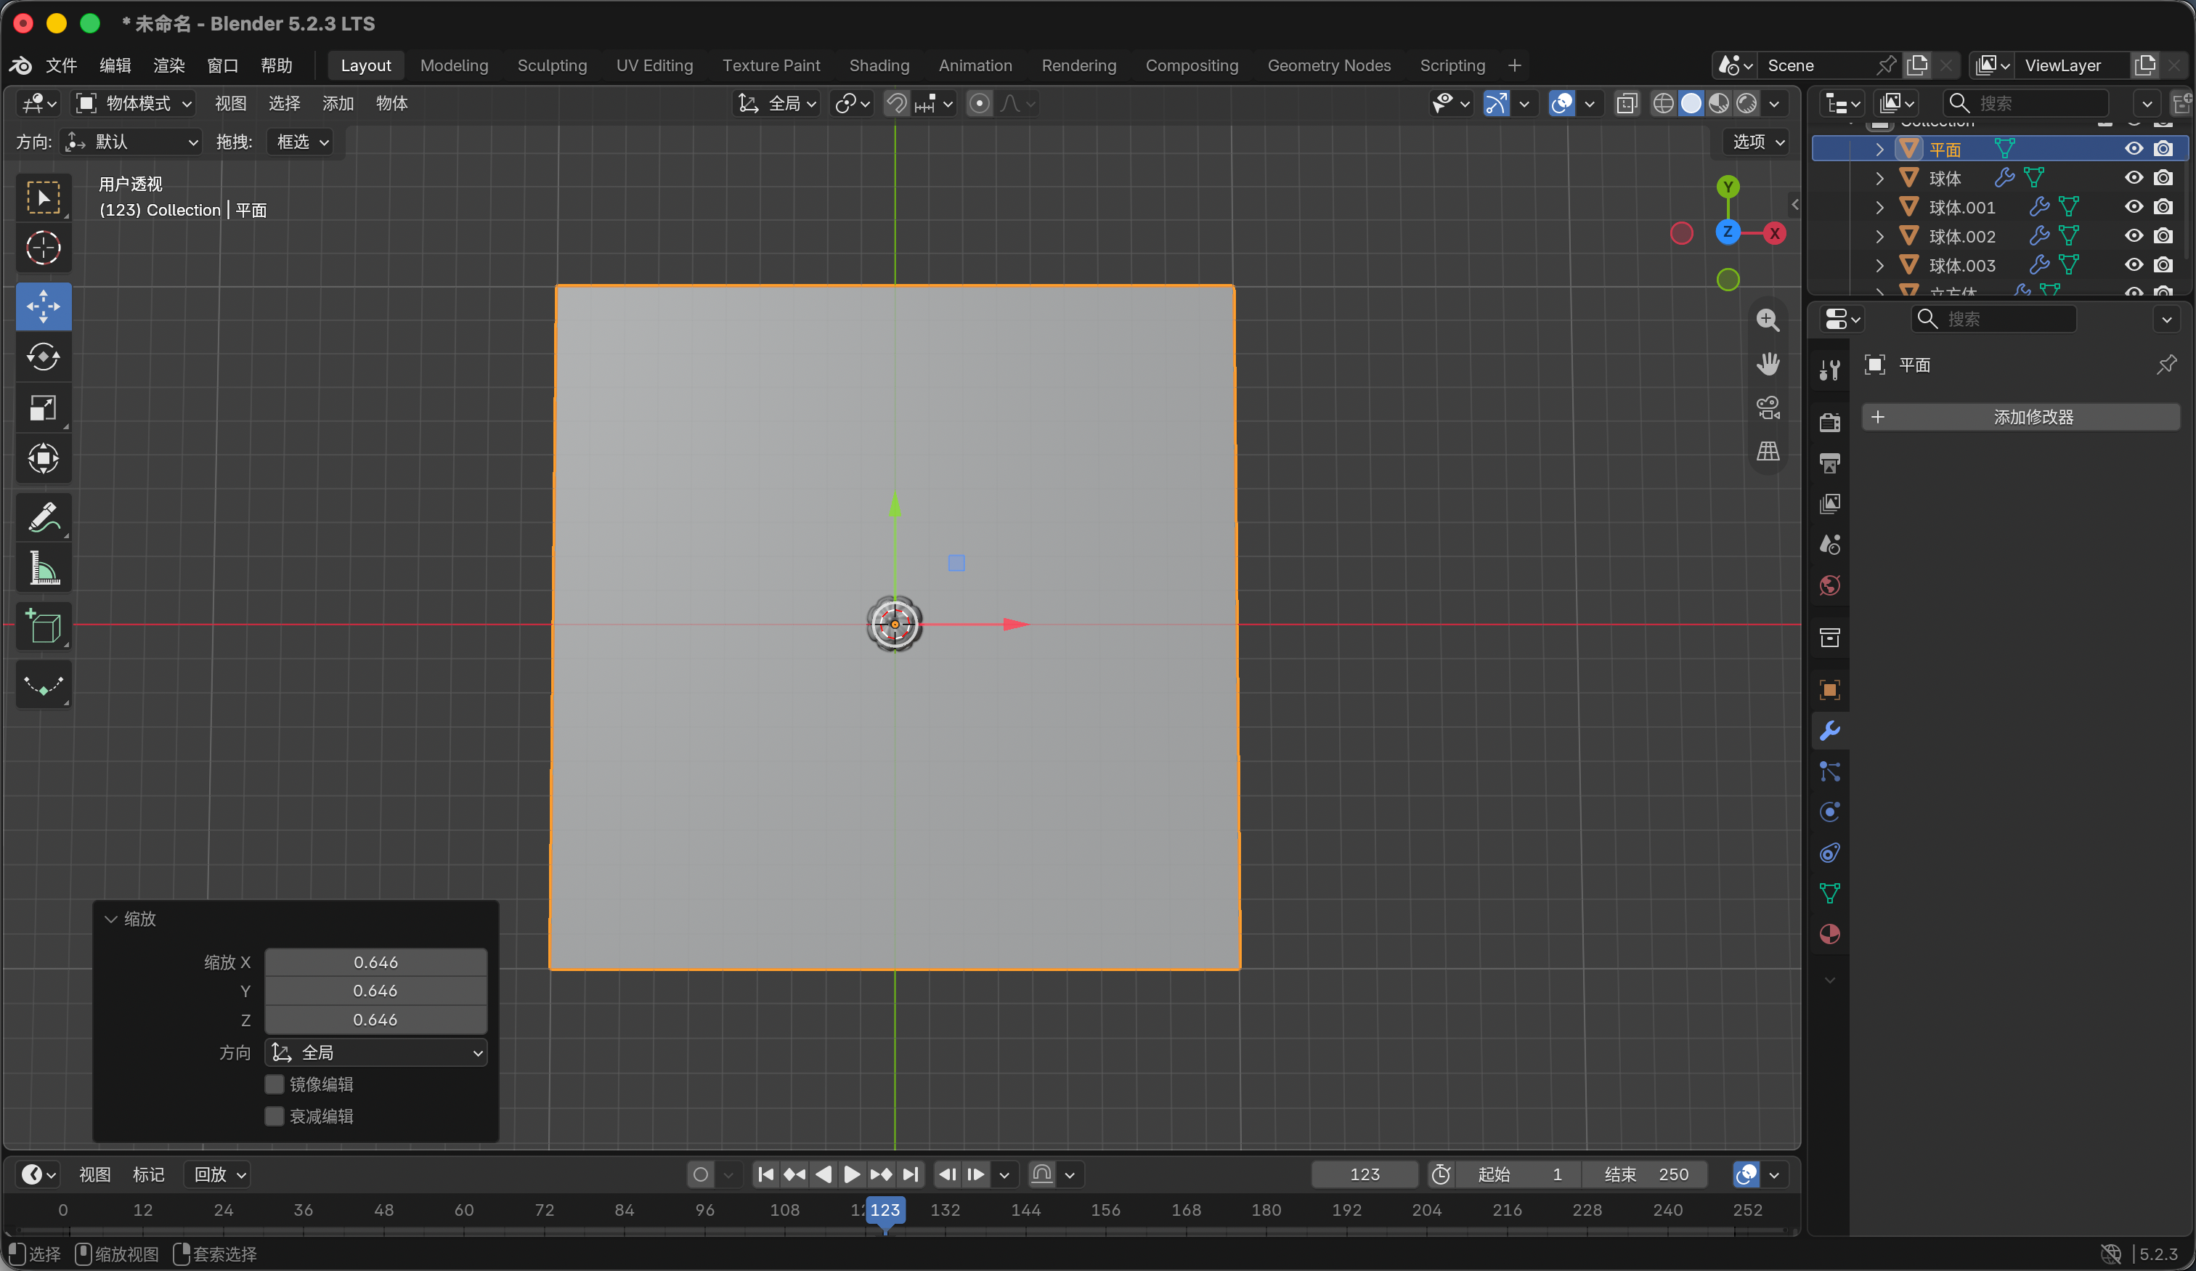Select the Transform tool

coord(43,458)
